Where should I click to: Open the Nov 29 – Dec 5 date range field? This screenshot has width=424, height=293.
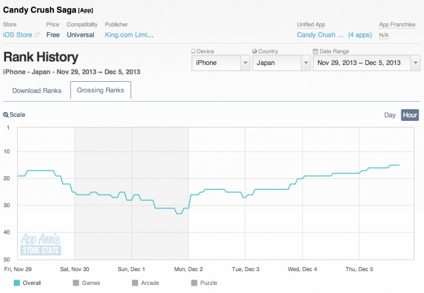coord(367,63)
